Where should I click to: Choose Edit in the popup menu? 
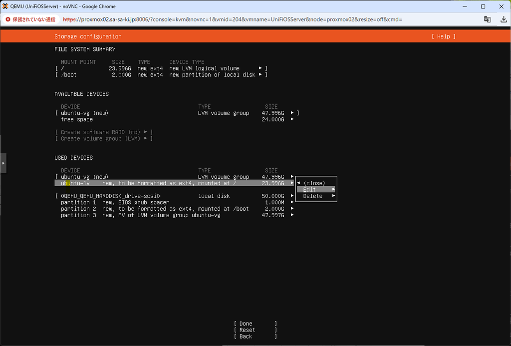point(316,189)
